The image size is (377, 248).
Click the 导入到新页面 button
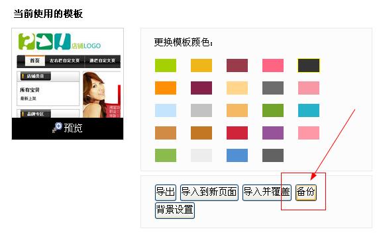pyautogui.click(x=209, y=192)
